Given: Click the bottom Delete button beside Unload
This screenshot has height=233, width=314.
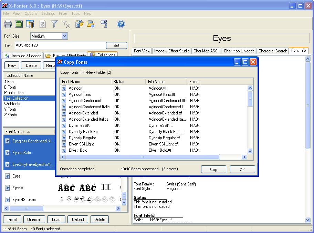Looking at the screenshot, I should click(100, 219).
